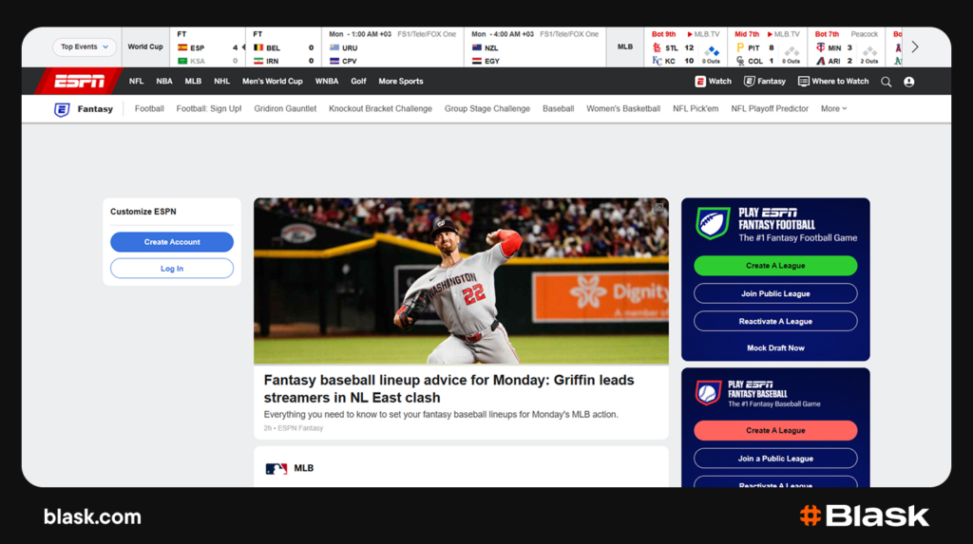Click the MLB logo in the news card
Screen dimensions: 973x544
277,468
